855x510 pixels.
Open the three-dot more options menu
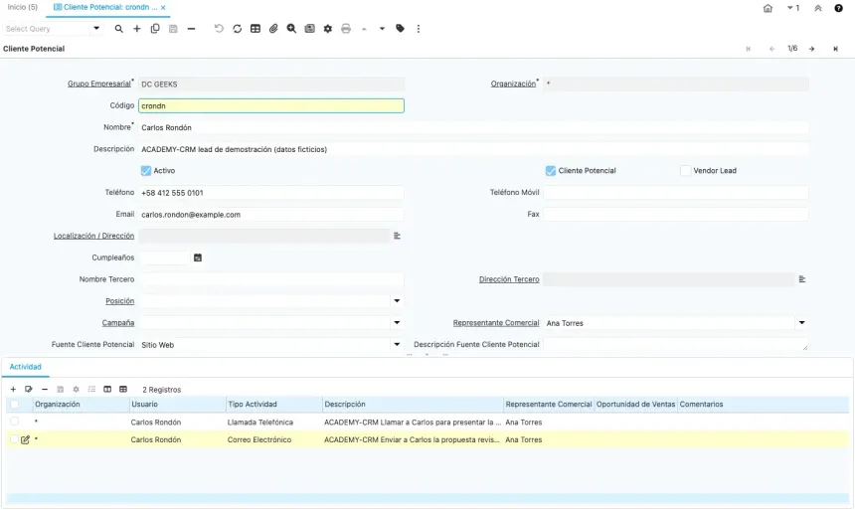419,29
